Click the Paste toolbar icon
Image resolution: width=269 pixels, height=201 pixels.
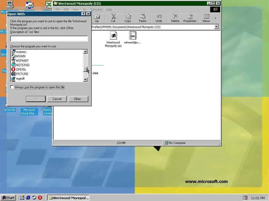143,18
